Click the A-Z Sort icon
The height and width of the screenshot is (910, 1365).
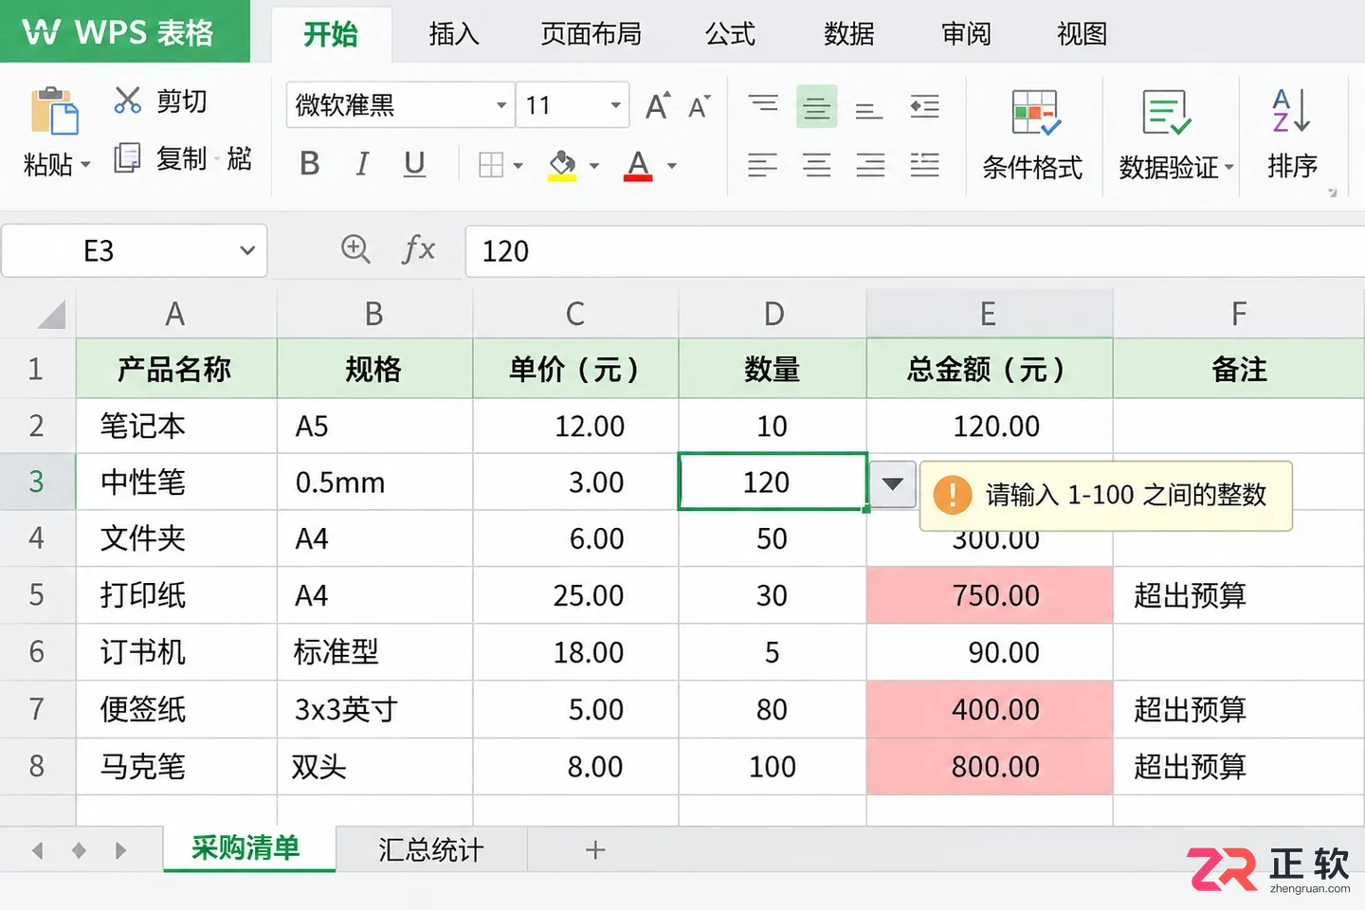(1291, 111)
